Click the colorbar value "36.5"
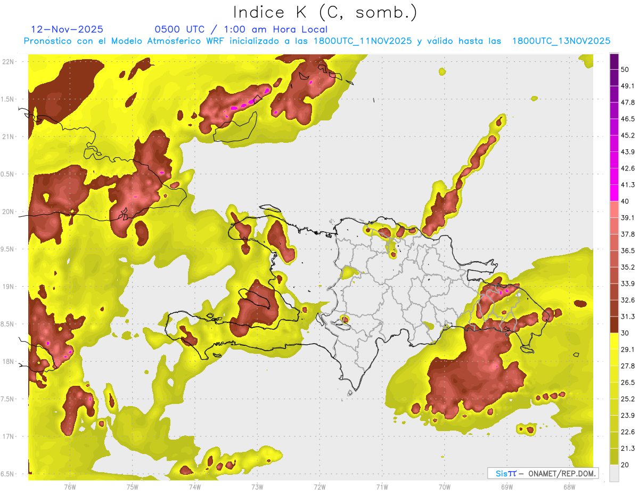This screenshot has height=494, width=639. (x=628, y=250)
